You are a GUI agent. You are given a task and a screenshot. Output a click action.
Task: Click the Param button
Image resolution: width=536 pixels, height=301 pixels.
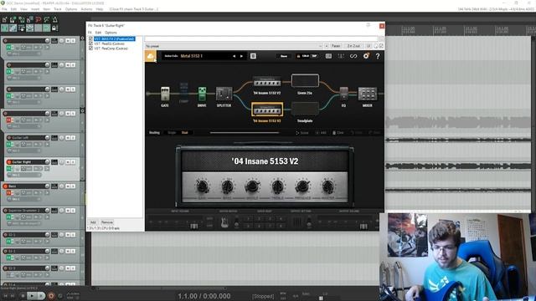point(336,46)
